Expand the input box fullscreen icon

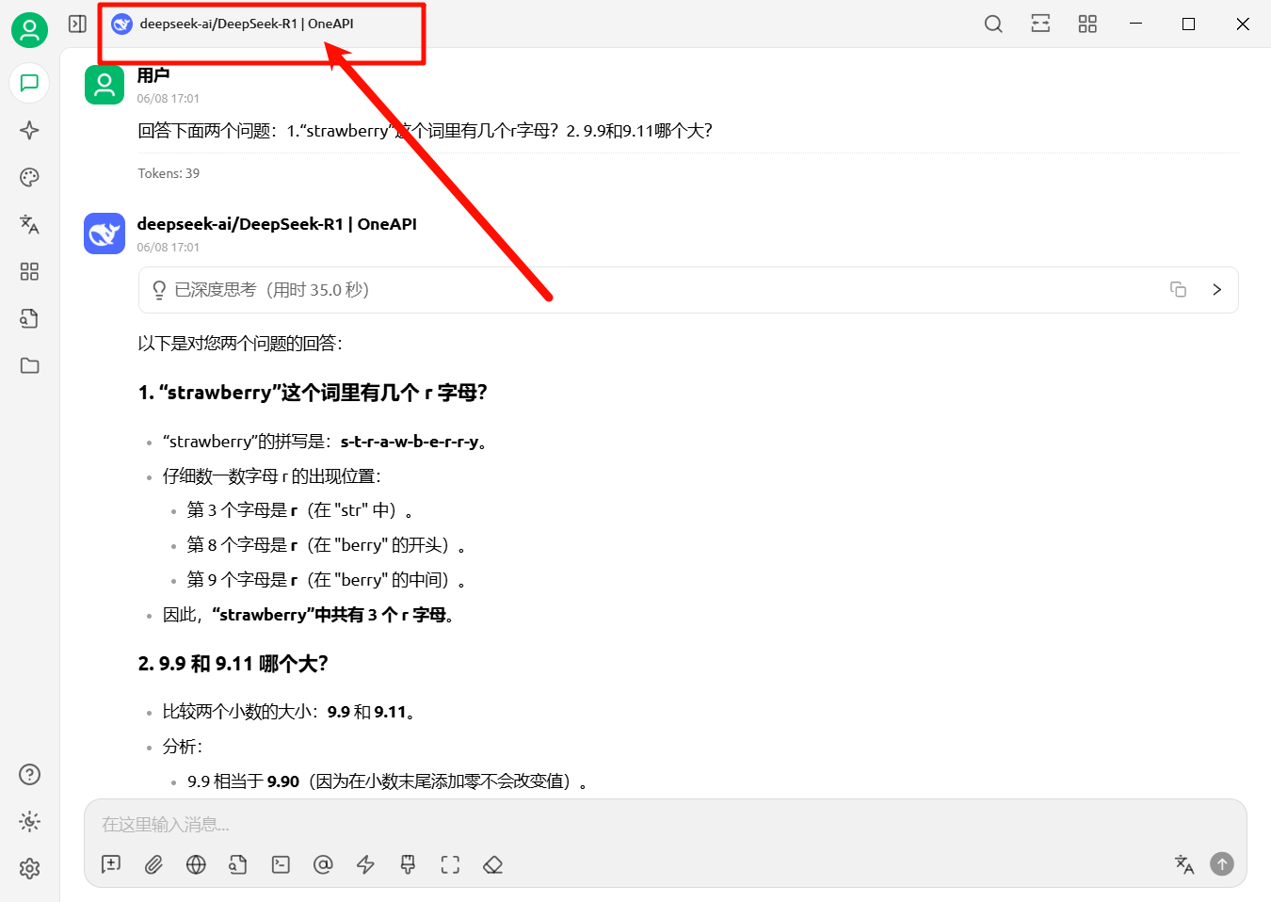click(450, 864)
